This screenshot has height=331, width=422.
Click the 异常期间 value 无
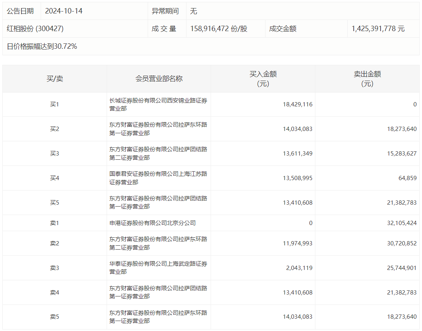(x=193, y=11)
